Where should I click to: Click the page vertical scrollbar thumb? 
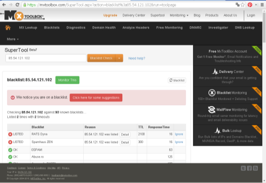tap(264, 28)
